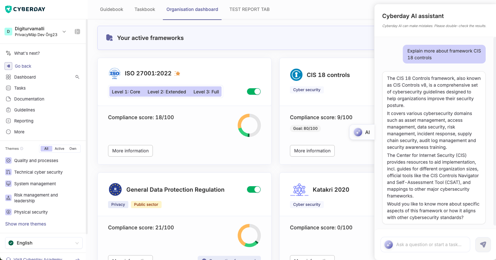496x260 pixels.
Task: Select the Active themes filter
Action: point(59,149)
